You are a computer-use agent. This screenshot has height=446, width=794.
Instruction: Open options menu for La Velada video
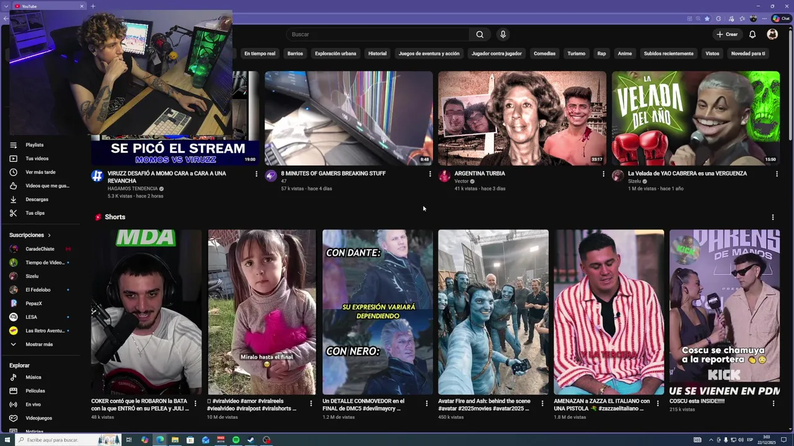[777, 174]
